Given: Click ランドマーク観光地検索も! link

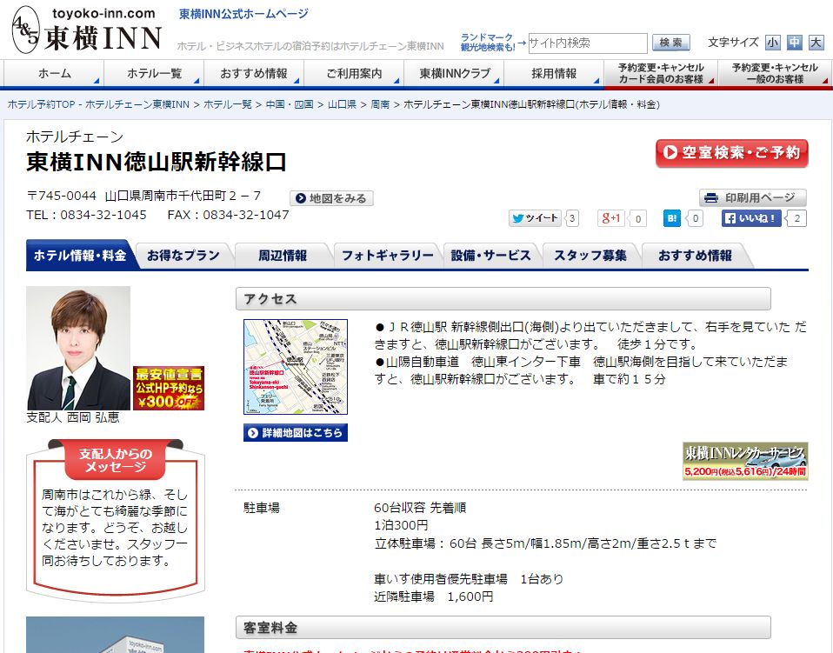Looking at the screenshot, I should (487, 43).
